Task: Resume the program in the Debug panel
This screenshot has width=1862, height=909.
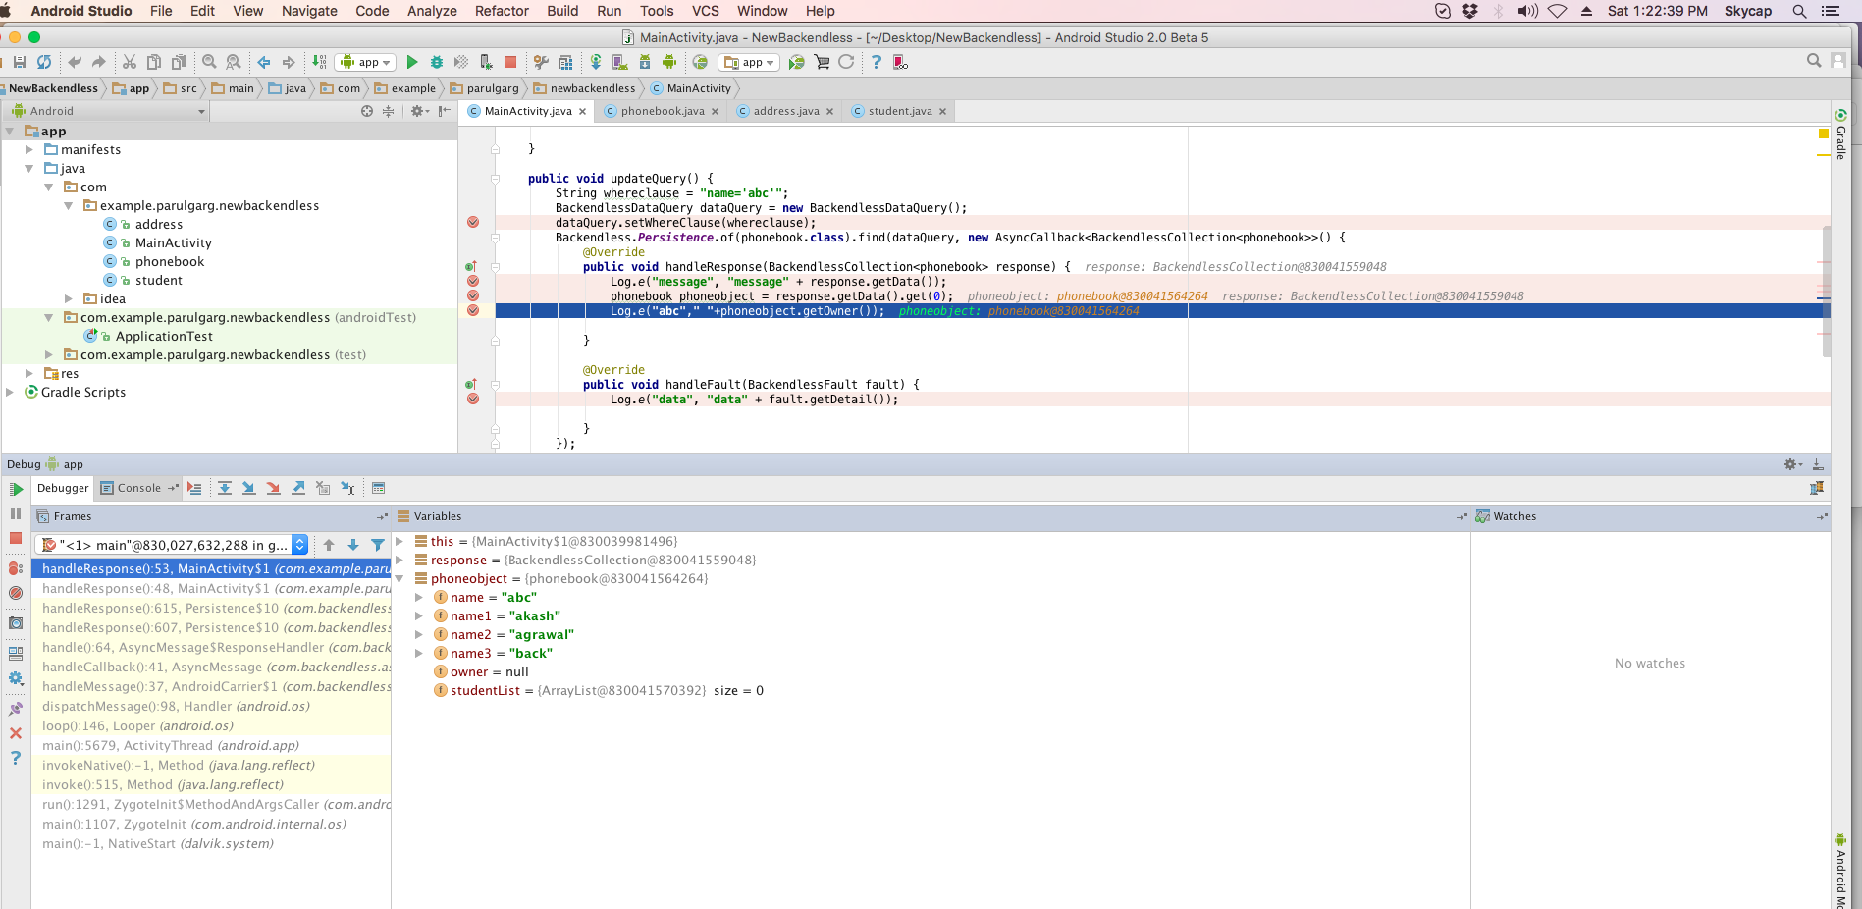Action: (x=16, y=489)
